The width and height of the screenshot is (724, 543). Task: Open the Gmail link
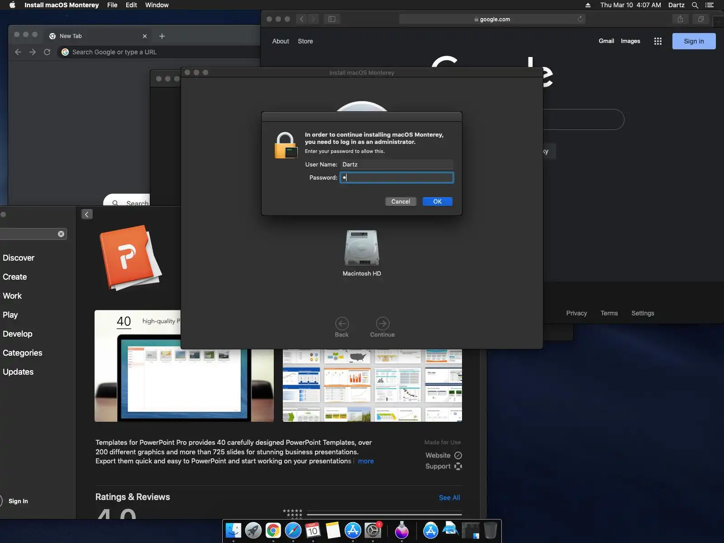coord(606,41)
